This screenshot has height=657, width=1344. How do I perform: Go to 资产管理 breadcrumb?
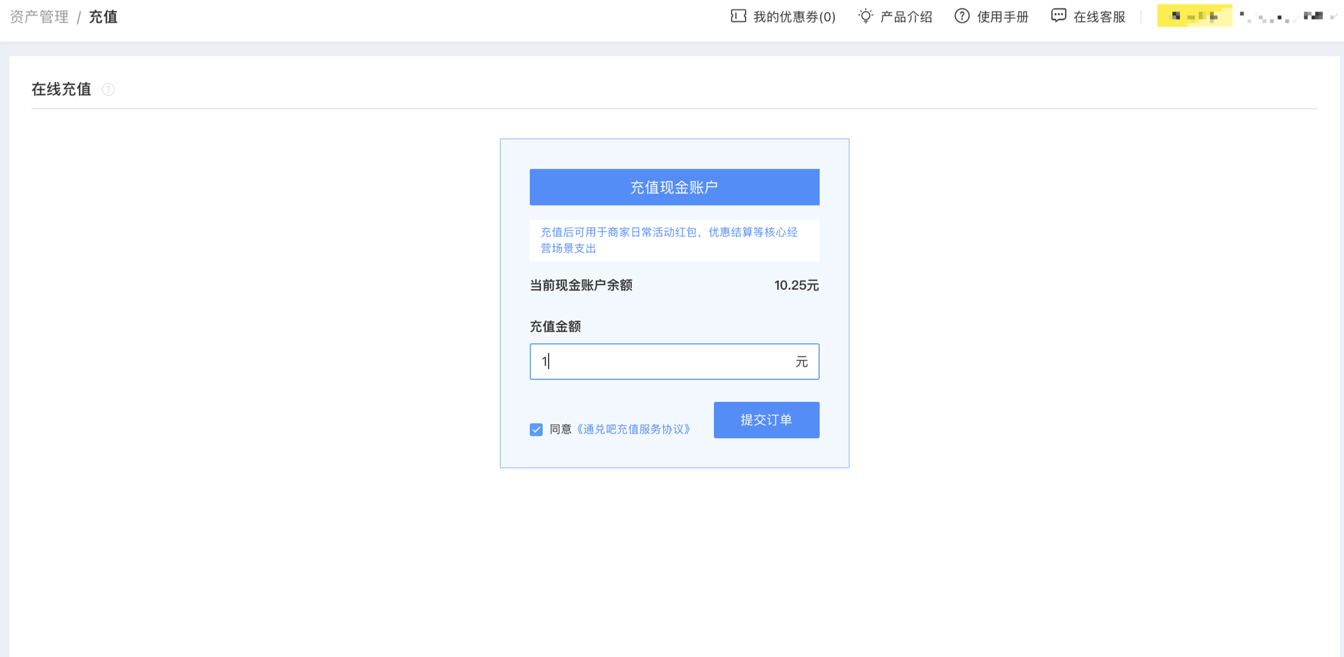39,17
